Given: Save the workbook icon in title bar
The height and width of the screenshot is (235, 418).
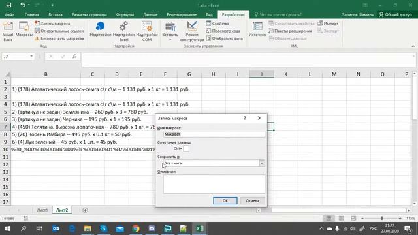Looking at the screenshot, I should click(x=8, y=5).
